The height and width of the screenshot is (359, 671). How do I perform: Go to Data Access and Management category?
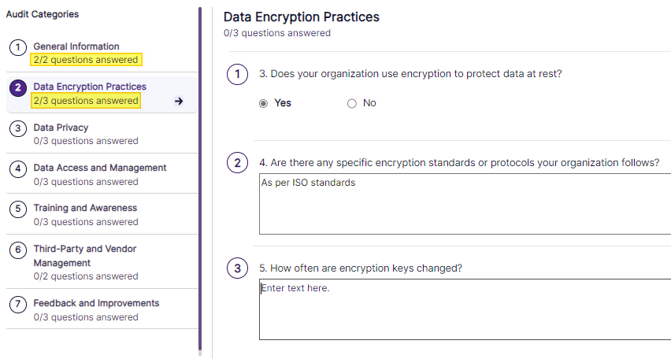100,168
